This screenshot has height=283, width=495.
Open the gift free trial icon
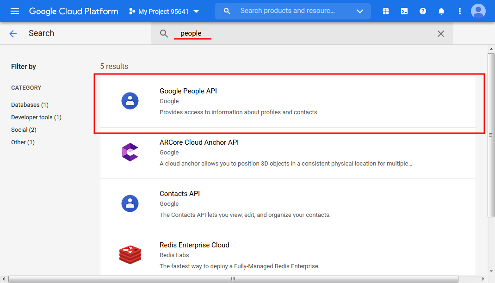click(385, 12)
